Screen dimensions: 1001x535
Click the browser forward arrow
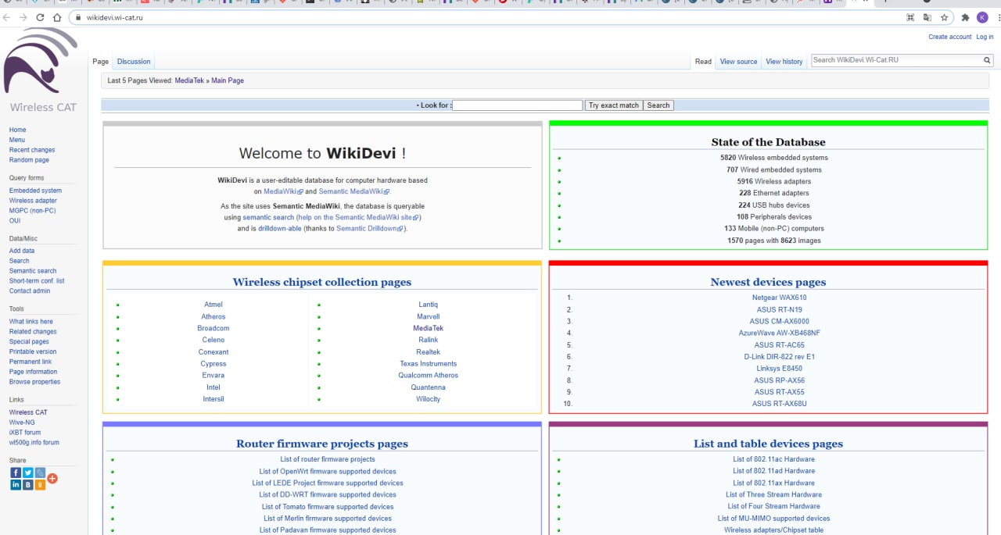tap(23, 17)
